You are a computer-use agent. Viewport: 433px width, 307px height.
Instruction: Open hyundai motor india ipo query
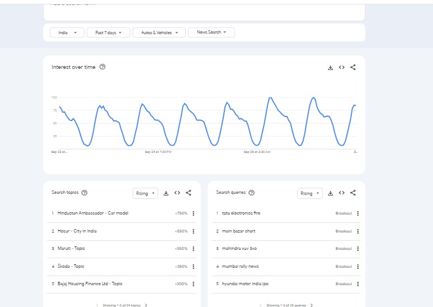click(x=245, y=284)
